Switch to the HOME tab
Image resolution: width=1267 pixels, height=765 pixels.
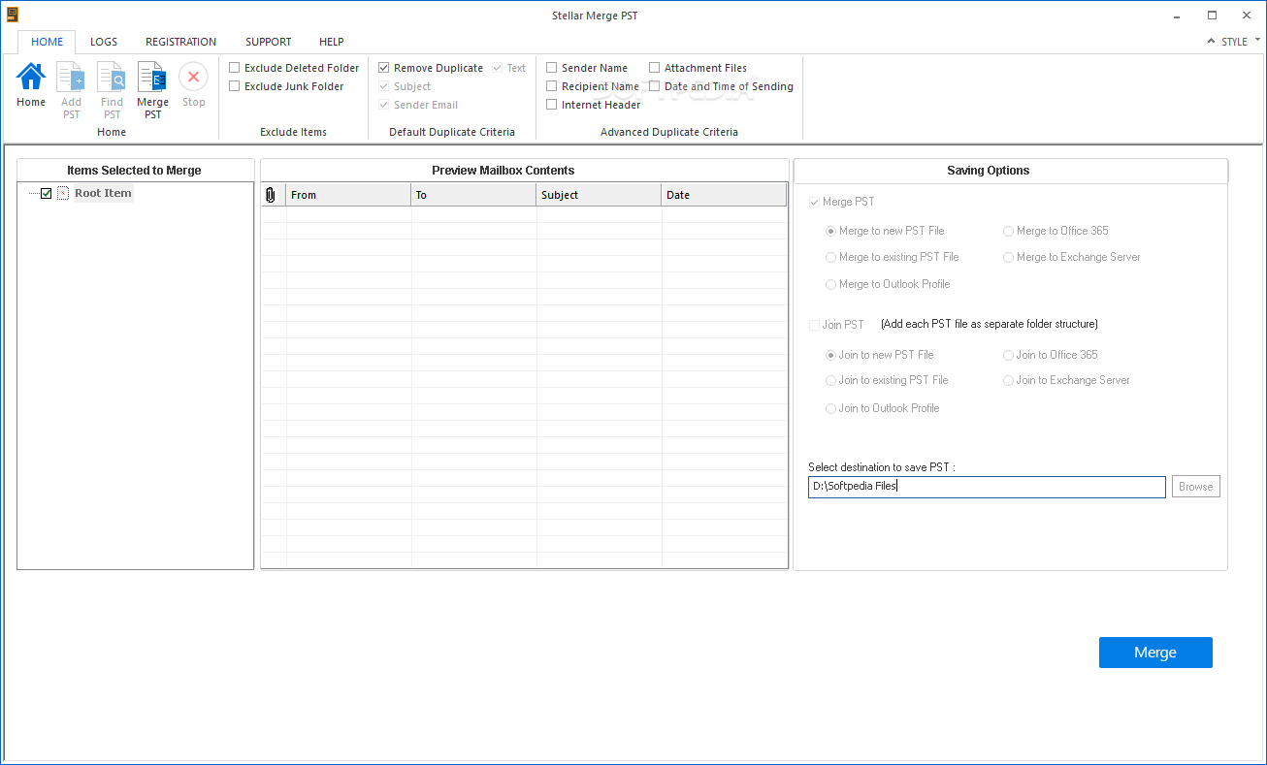pos(47,42)
